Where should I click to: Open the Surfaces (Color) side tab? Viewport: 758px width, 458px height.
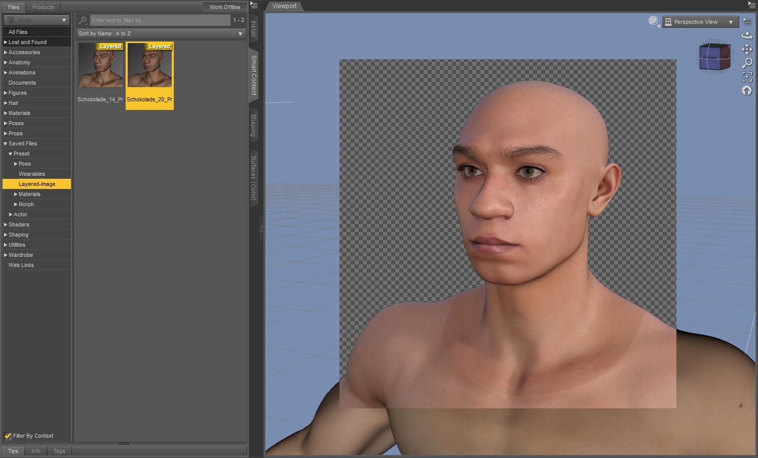coord(254,178)
